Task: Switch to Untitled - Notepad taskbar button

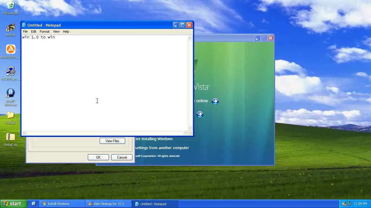Action: click(x=155, y=204)
